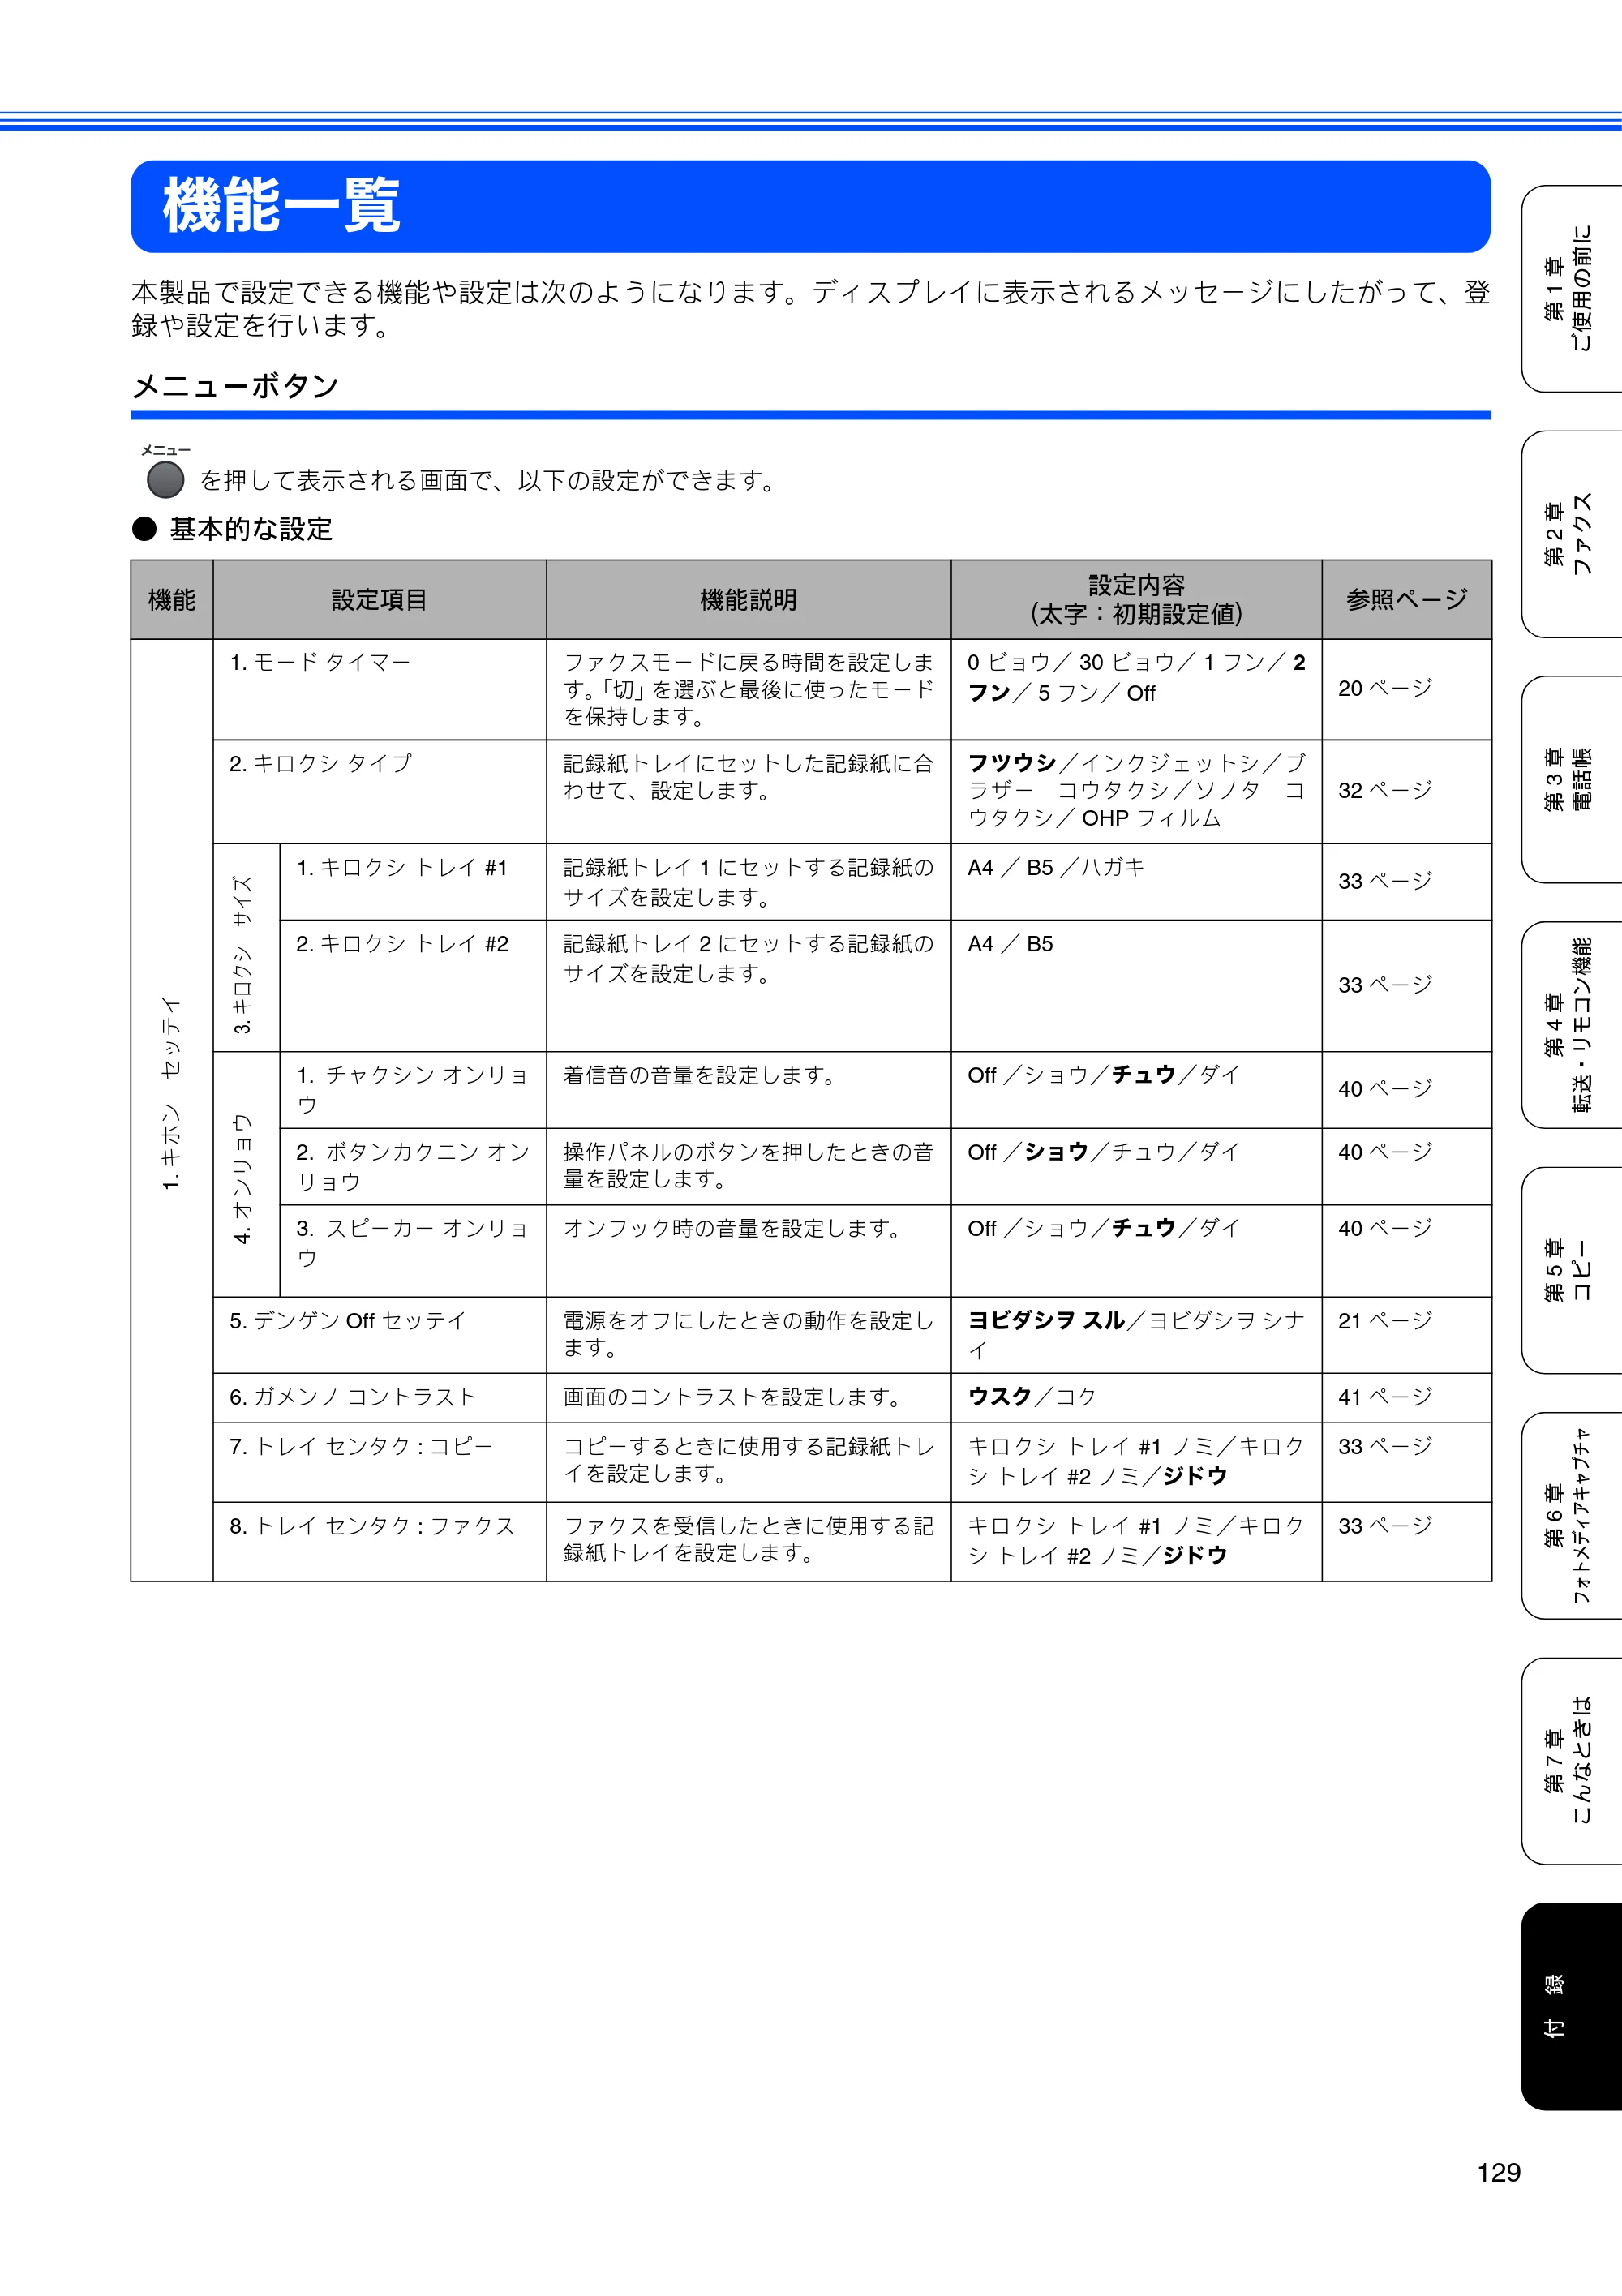Click the page number 129
The width and height of the screenshot is (1622, 2296).
pyautogui.click(x=1498, y=2173)
